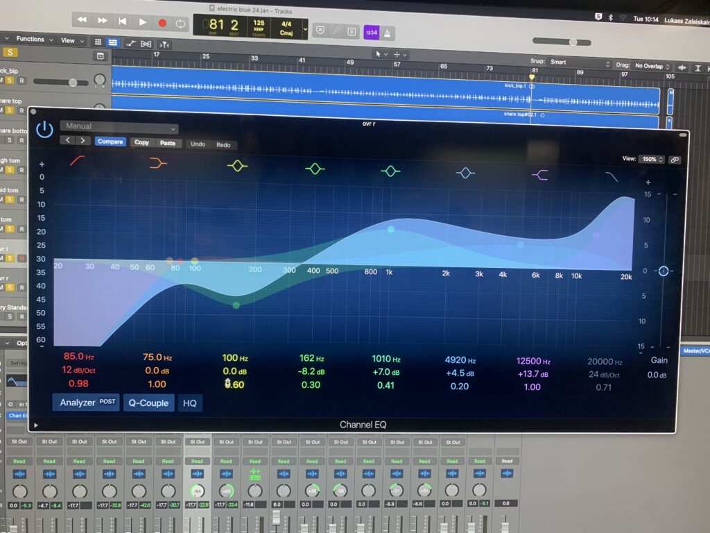This screenshot has width=710, height=533.
Task: Show automation with the automation icon
Action: point(131,44)
